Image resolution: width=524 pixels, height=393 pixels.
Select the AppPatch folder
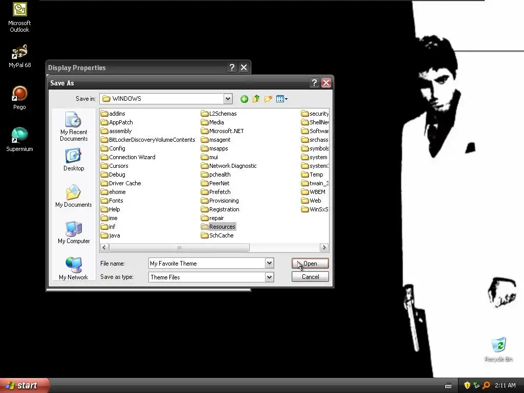[x=117, y=122]
